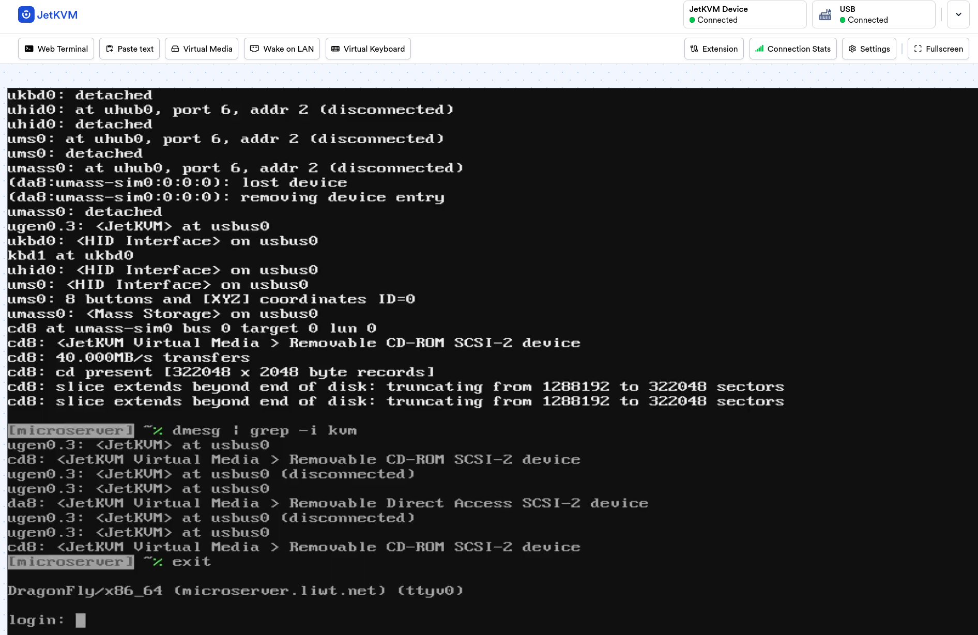Open the JetKVM Device Connected status card
978x635 pixels.
point(744,14)
